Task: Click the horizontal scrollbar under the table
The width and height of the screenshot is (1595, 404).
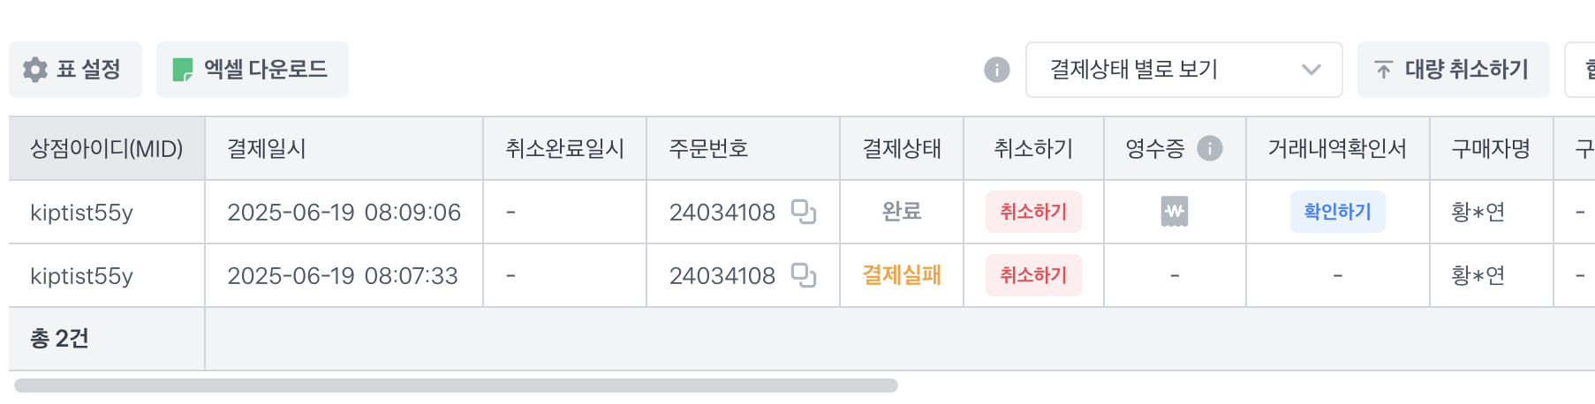Action: coord(456,385)
